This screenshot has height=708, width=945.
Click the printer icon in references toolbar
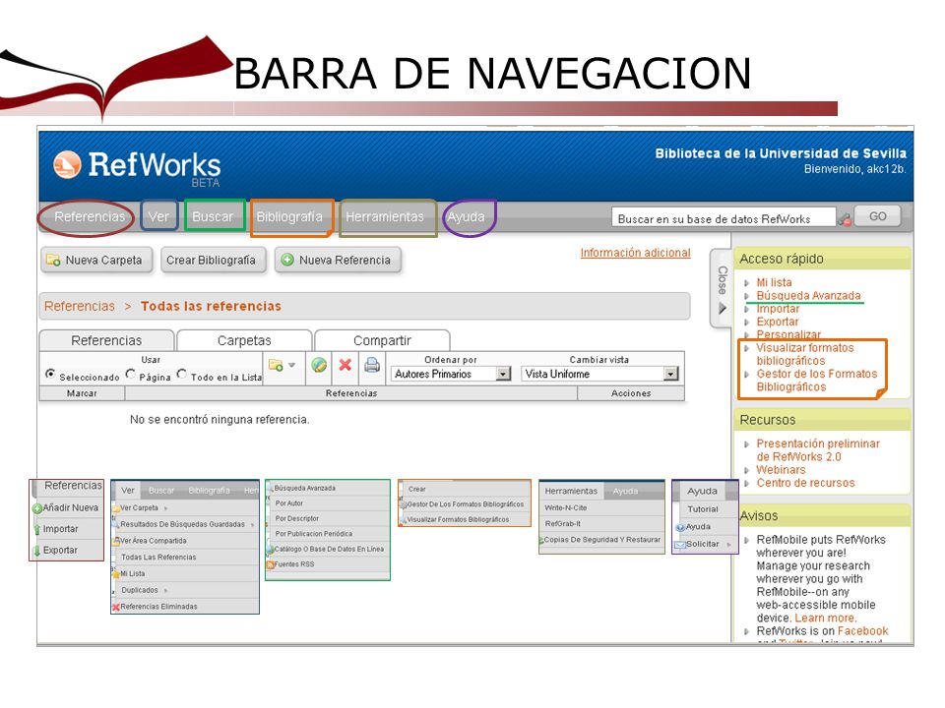(372, 365)
